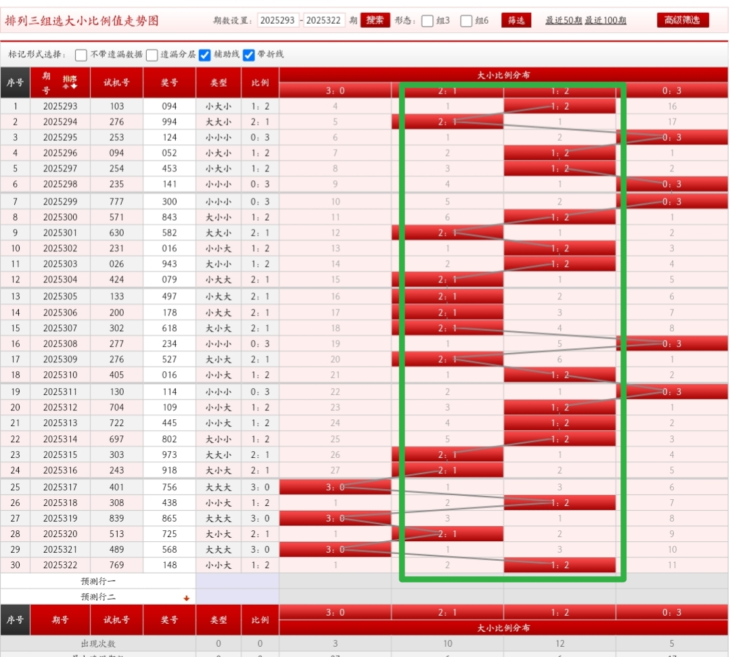Disable the 带折线 checkbox
The width and height of the screenshot is (730, 657).
coord(249,55)
